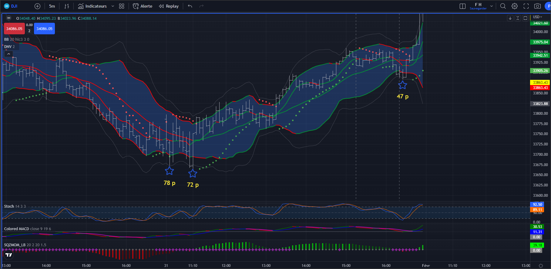Open the USD currency dropdown
551x269 pixels.
point(538,17)
